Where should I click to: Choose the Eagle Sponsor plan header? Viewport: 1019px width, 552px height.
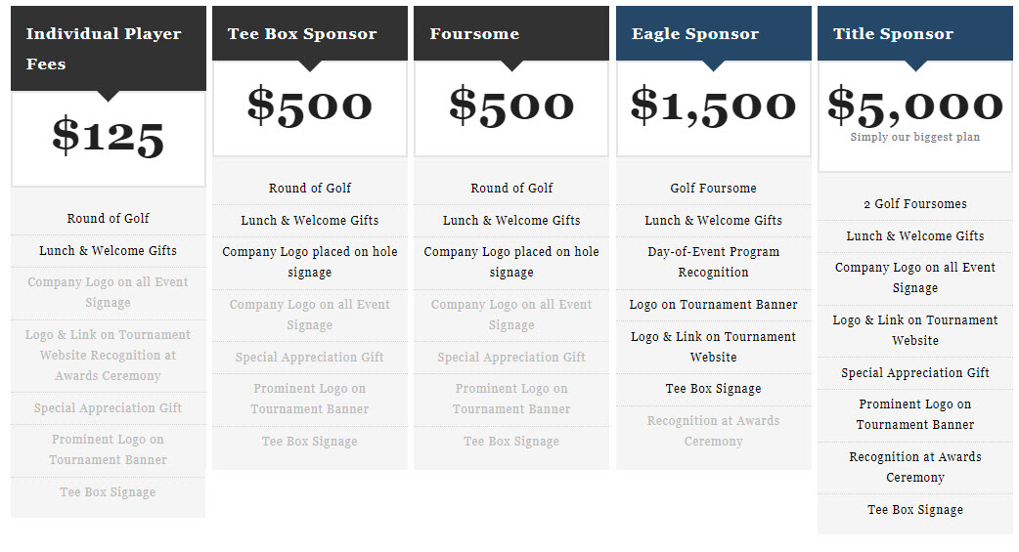click(695, 34)
